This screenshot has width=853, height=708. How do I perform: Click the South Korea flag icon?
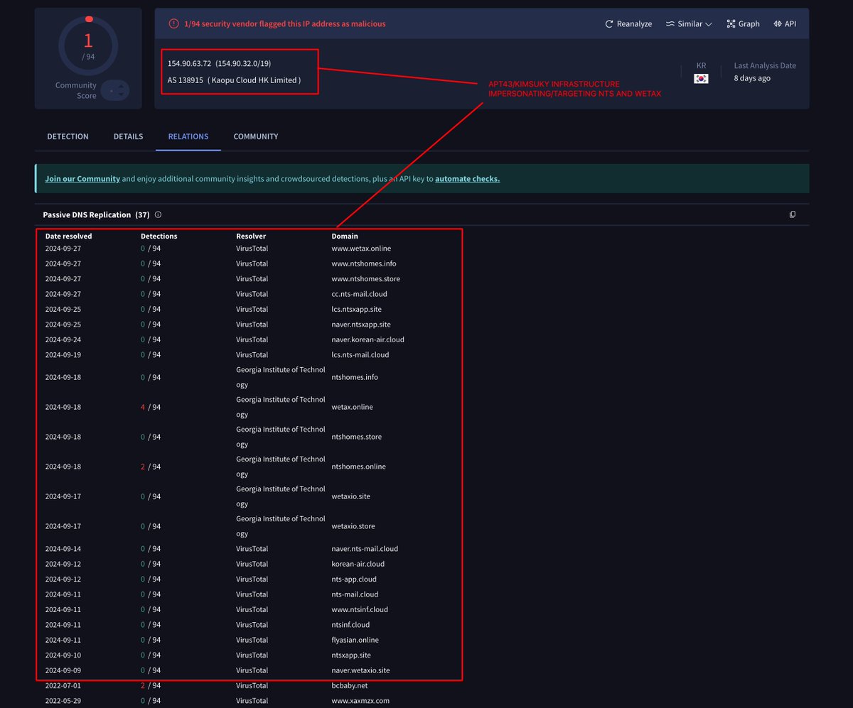coord(701,79)
